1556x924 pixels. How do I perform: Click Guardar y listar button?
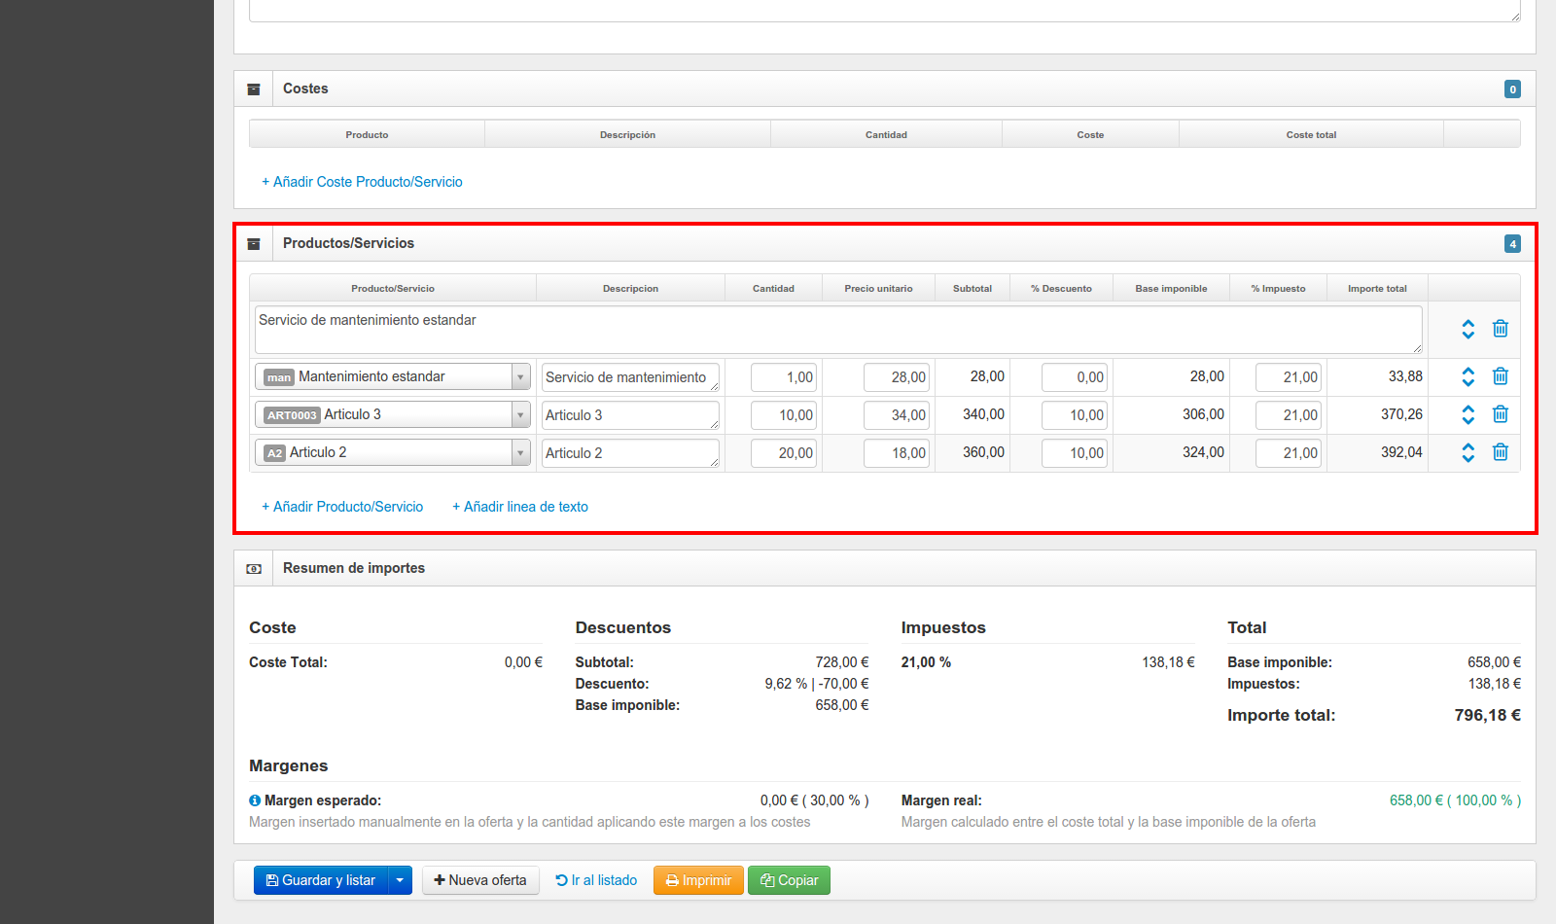(321, 880)
